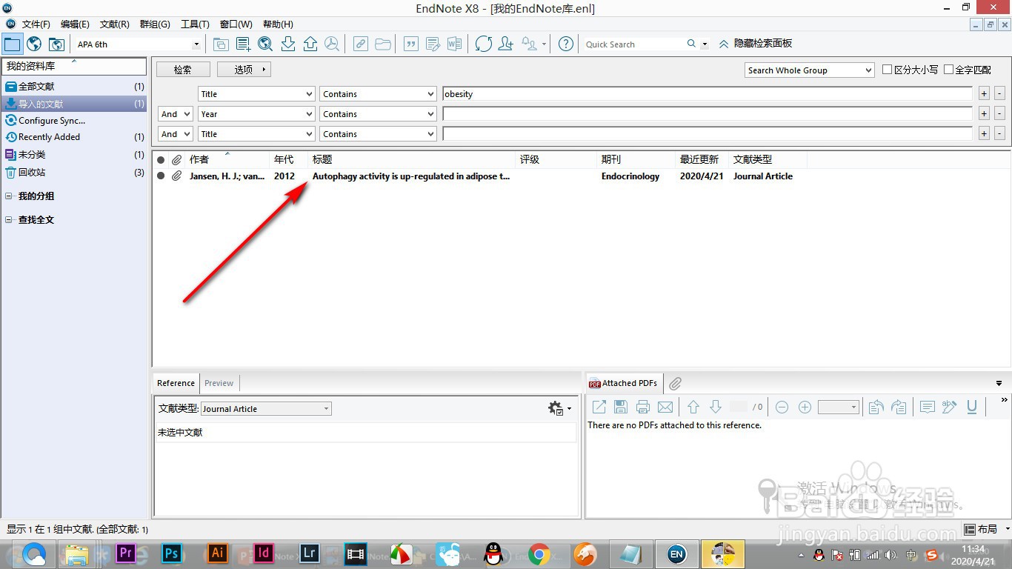
Task: Remove first search row with minus button
Action: pos(999,93)
